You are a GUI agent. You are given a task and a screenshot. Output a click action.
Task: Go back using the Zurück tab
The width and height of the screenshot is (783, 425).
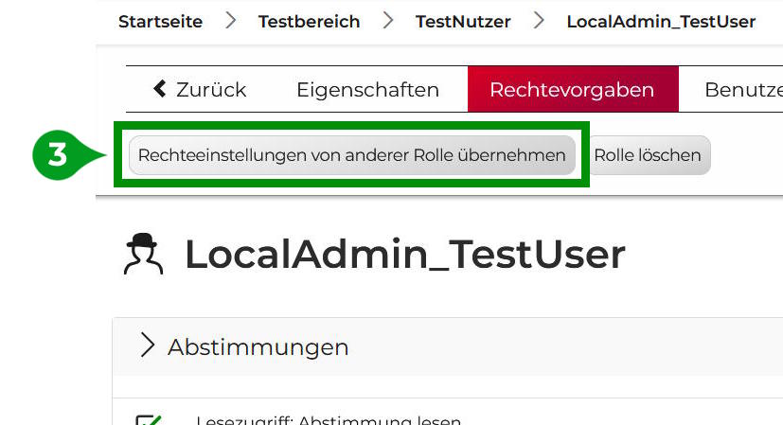pyautogui.click(x=199, y=90)
